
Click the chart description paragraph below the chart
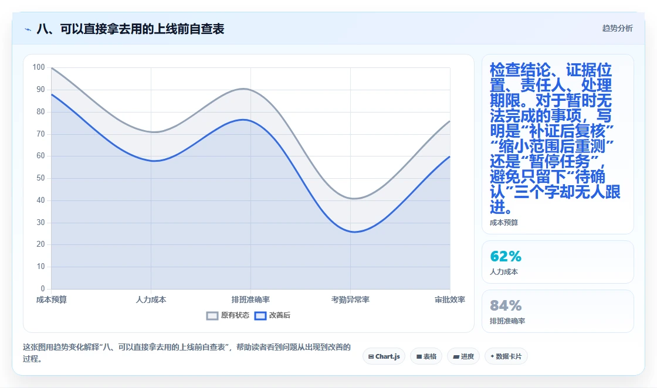click(187, 353)
